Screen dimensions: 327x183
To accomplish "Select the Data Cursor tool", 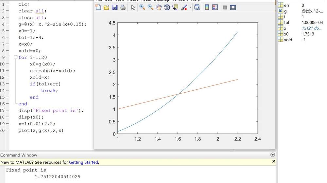I will click(175, 7).
